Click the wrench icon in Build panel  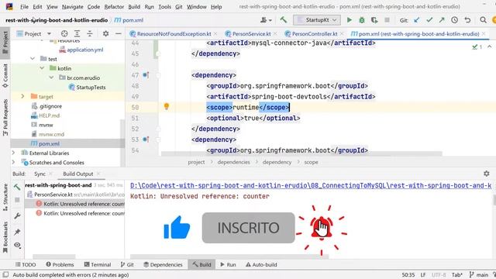(17, 216)
